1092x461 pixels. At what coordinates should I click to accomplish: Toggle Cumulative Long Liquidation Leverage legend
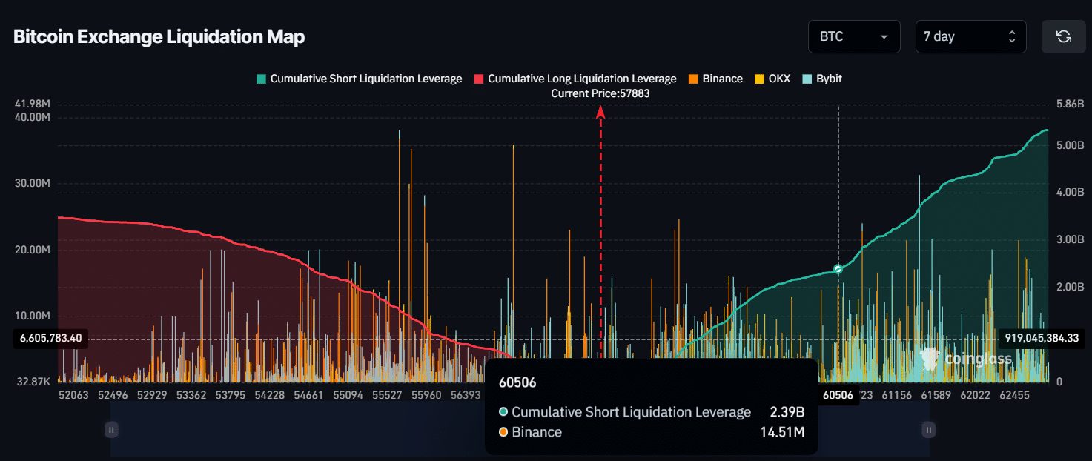[x=575, y=79]
